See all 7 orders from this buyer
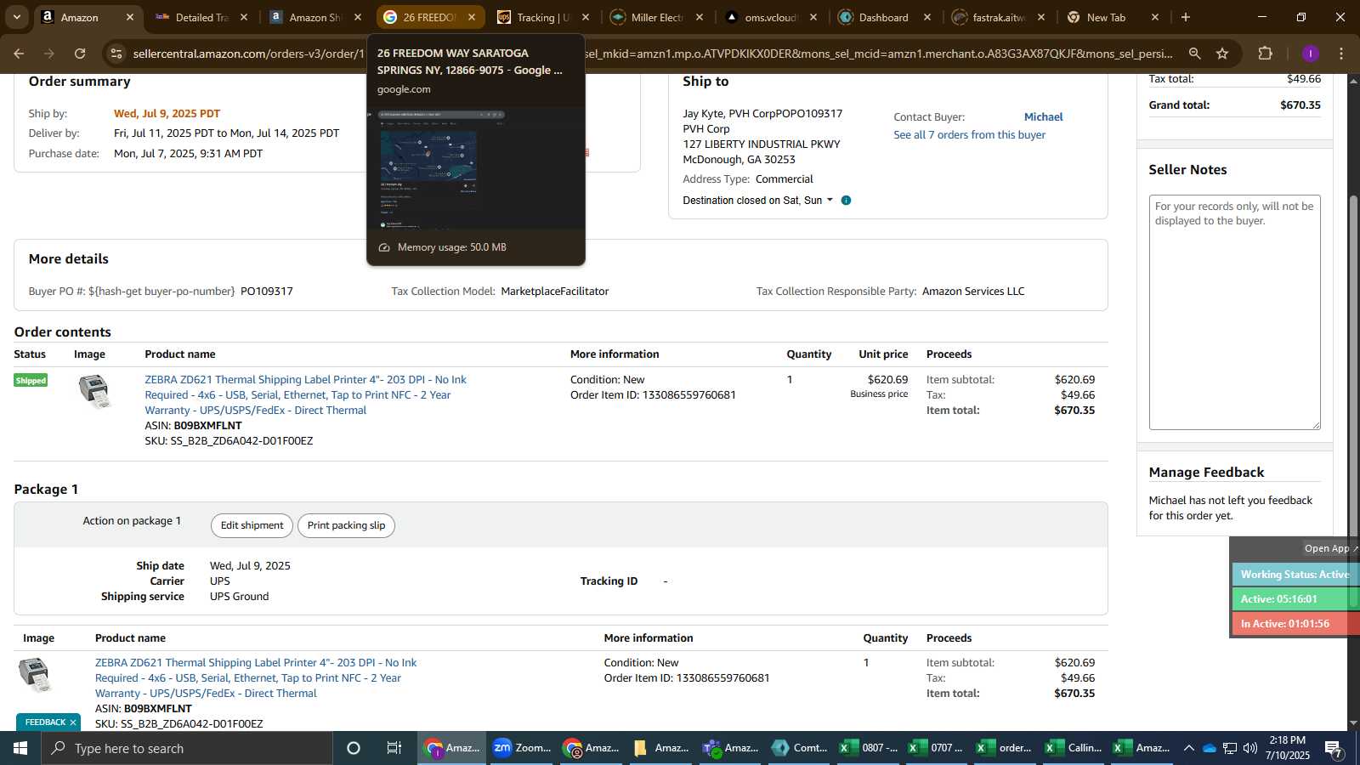Screen dimensions: 1360x765 coord(969,135)
